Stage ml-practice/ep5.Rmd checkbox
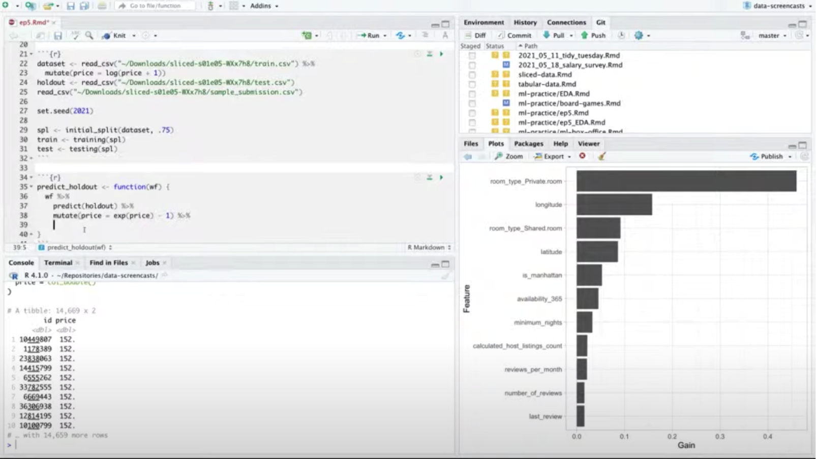 [472, 113]
